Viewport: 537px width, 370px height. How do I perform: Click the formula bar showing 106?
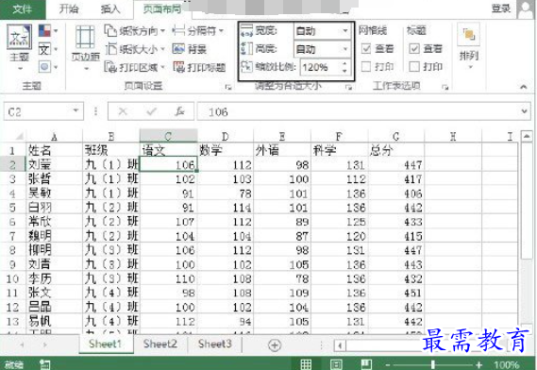tap(358, 111)
